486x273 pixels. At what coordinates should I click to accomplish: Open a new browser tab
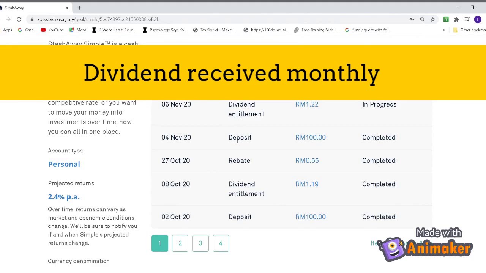[x=79, y=8]
